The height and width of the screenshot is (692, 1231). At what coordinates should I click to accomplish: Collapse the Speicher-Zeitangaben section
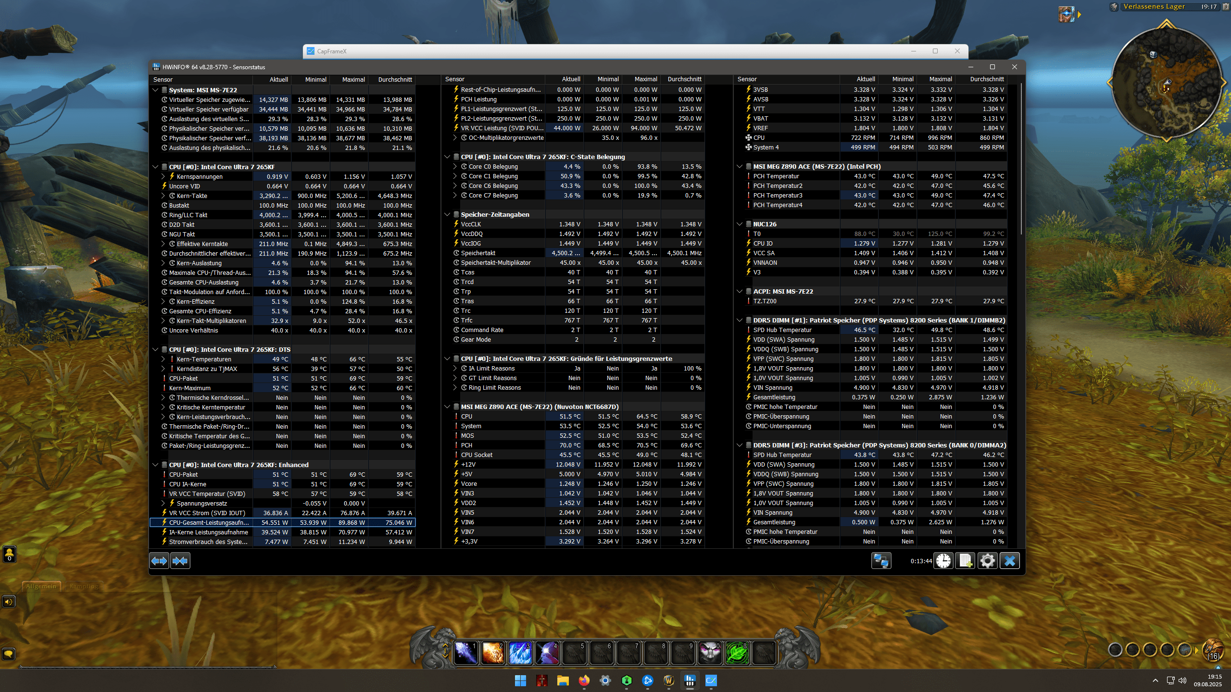tap(447, 214)
